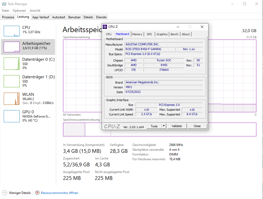263x199 pixels.
Task: Switch to the Leistung tab
Action: tap(23, 17)
